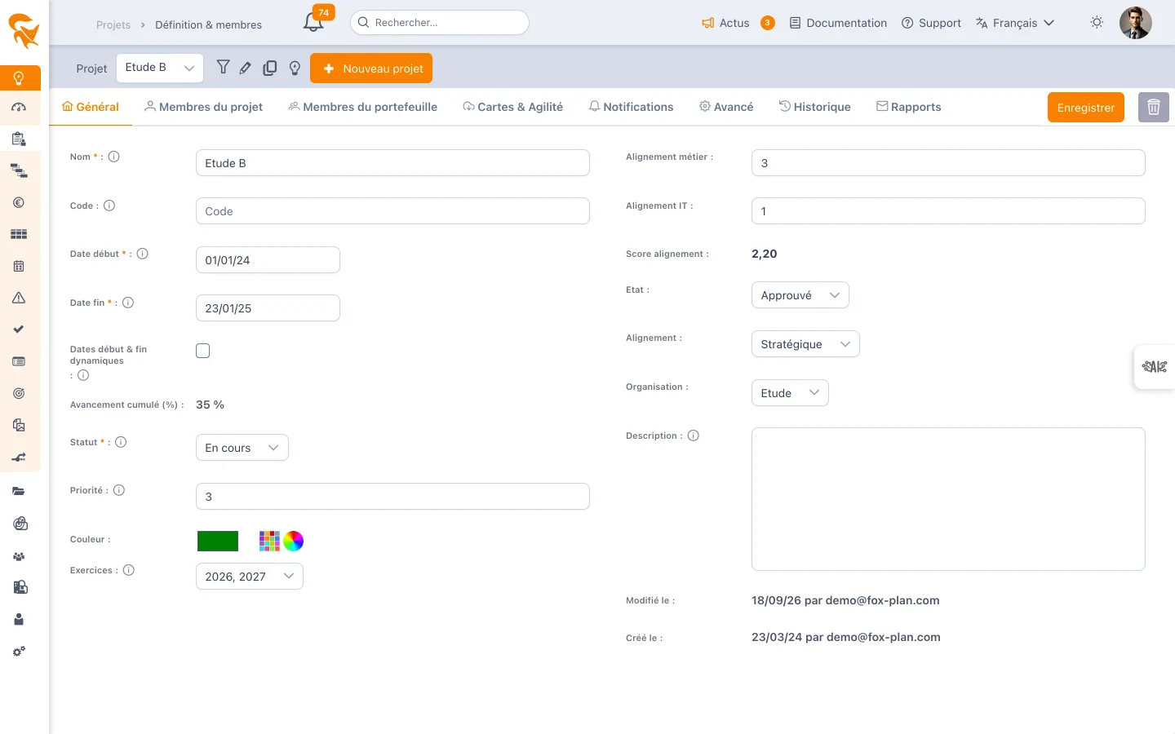Open the group of people icon in sidebar
The height and width of the screenshot is (734, 1175).
pyautogui.click(x=19, y=556)
